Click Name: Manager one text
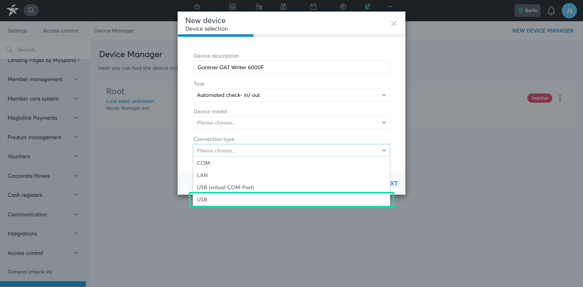Image resolution: width=583 pixels, height=287 pixels. [x=128, y=108]
